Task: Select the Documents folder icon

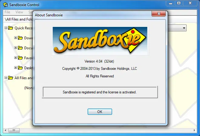Action: (20, 48)
